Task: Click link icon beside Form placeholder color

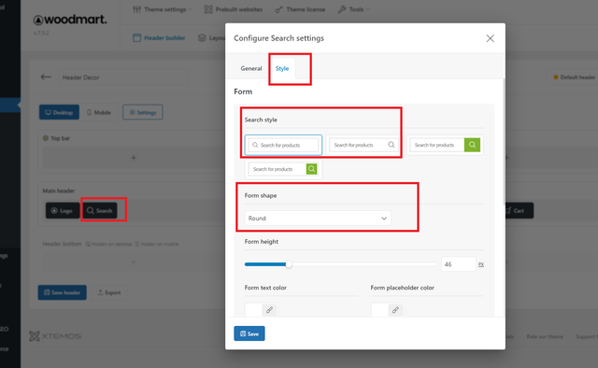Action: tap(395, 310)
